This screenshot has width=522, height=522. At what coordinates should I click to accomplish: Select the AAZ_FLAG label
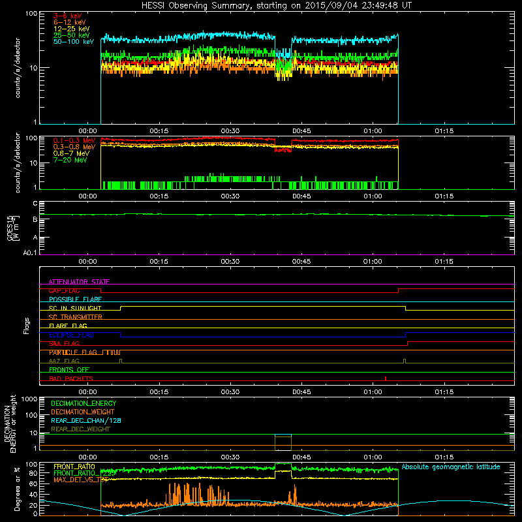64,361
